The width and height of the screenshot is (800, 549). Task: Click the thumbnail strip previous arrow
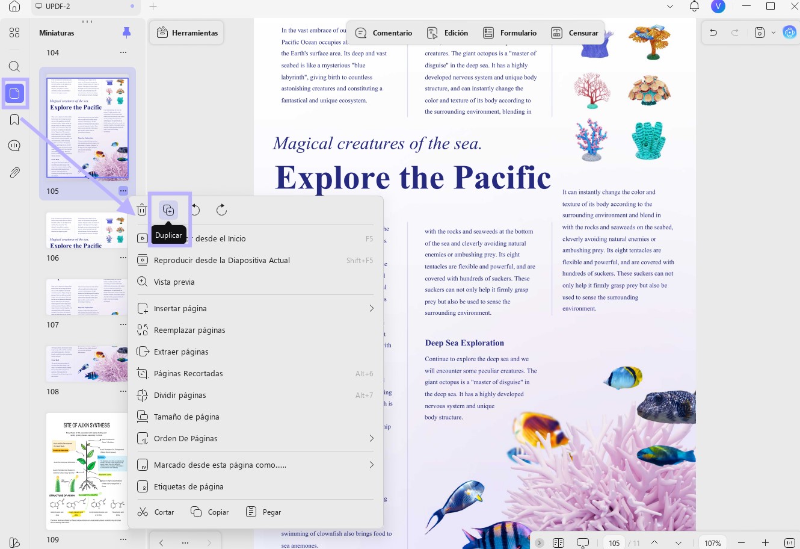161,542
